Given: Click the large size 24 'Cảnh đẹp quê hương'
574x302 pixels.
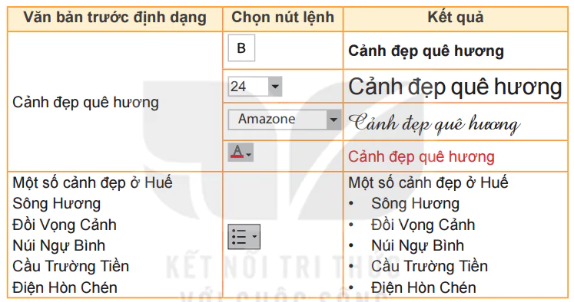Looking at the screenshot, I should [456, 87].
